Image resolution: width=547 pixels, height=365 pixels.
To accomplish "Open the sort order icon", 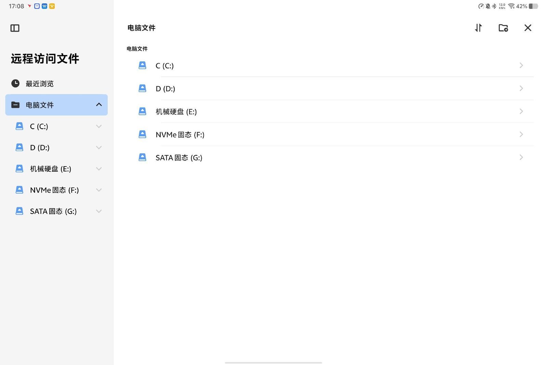I will coord(478,28).
